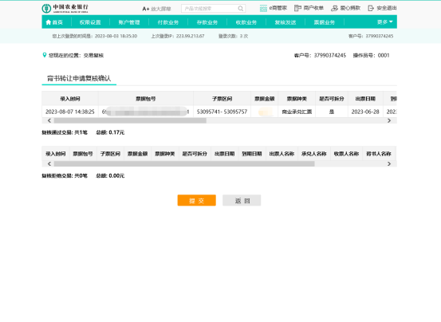Click the e商管家 text link
This screenshot has width=441, height=322.
[x=278, y=8]
